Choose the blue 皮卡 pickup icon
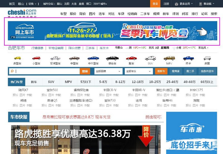 point(188,58)
